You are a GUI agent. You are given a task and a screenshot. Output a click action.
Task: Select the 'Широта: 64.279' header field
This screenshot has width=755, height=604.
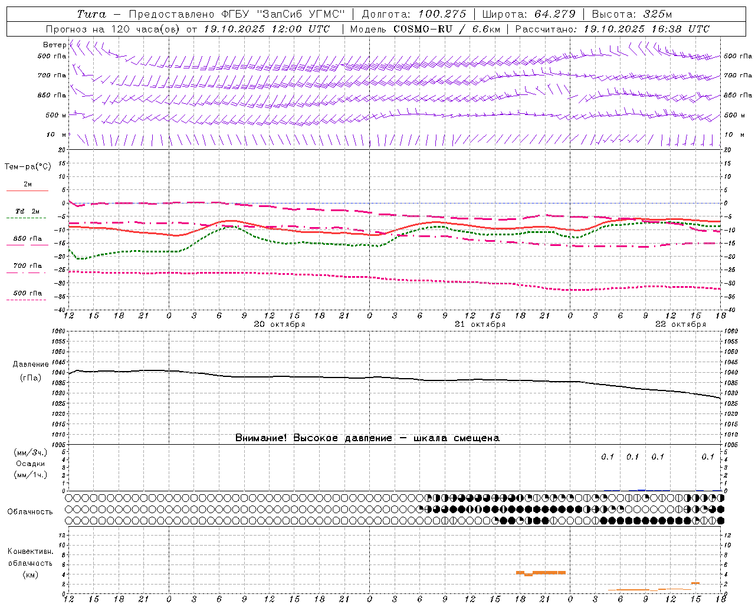tap(528, 14)
